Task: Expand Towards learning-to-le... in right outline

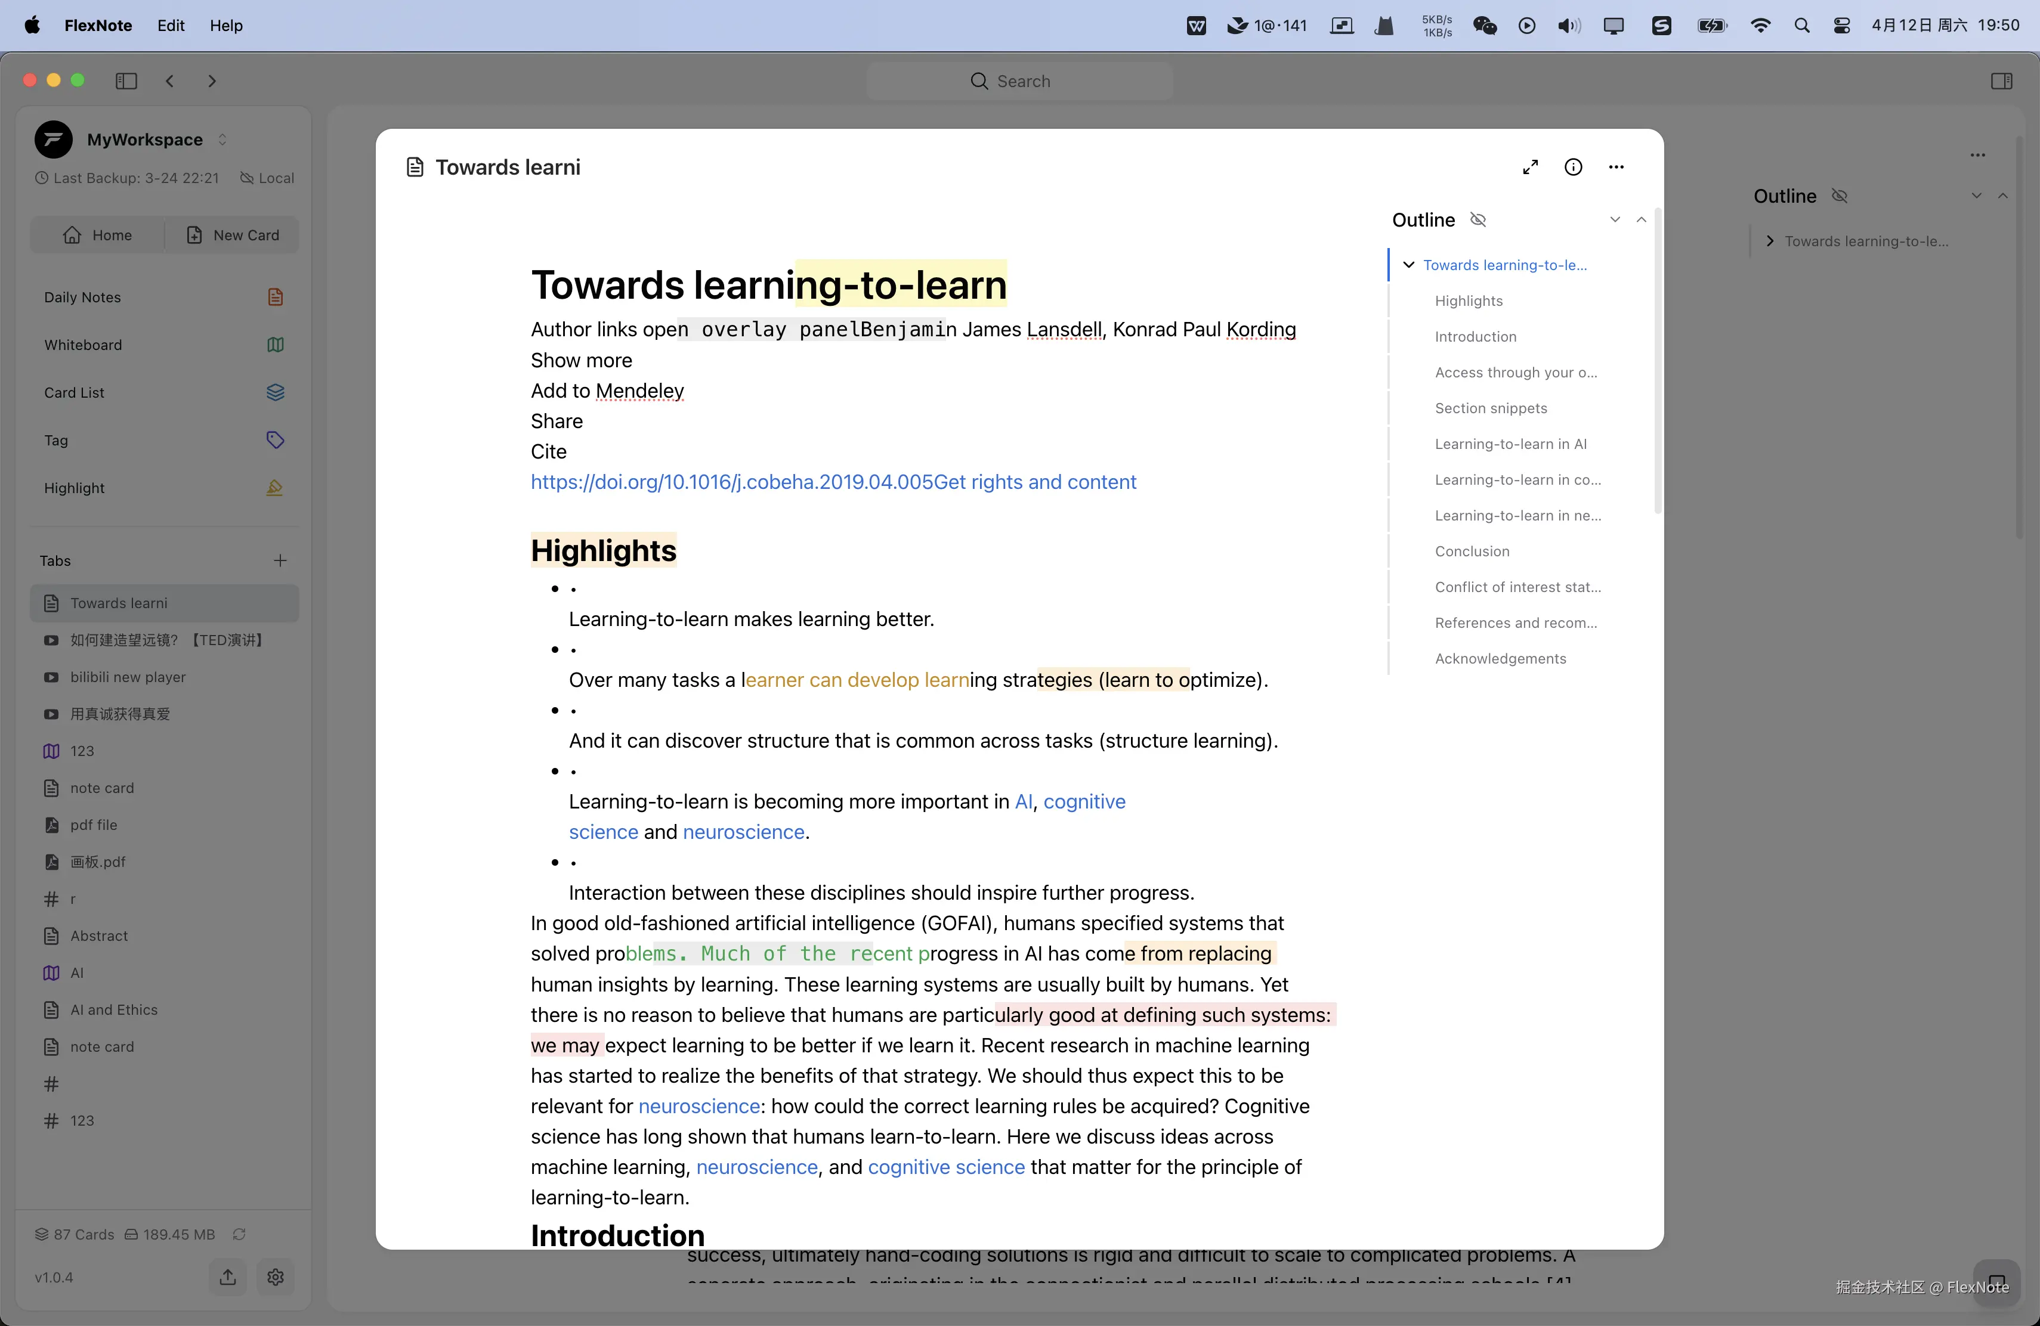Action: (x=1770, y=241)
